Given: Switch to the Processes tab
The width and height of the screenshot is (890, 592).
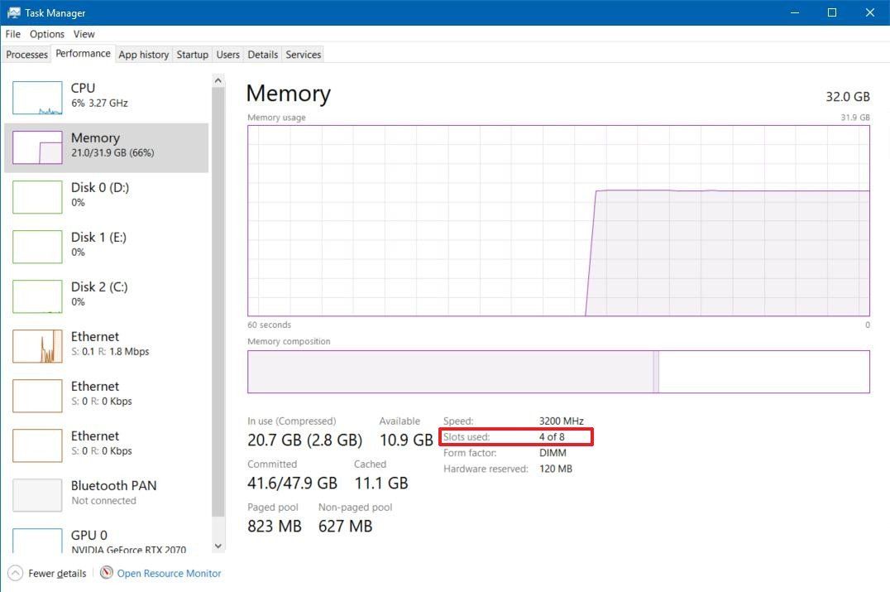Looking at the screenshot, I should pyautogui.click(x=26, y=55).
